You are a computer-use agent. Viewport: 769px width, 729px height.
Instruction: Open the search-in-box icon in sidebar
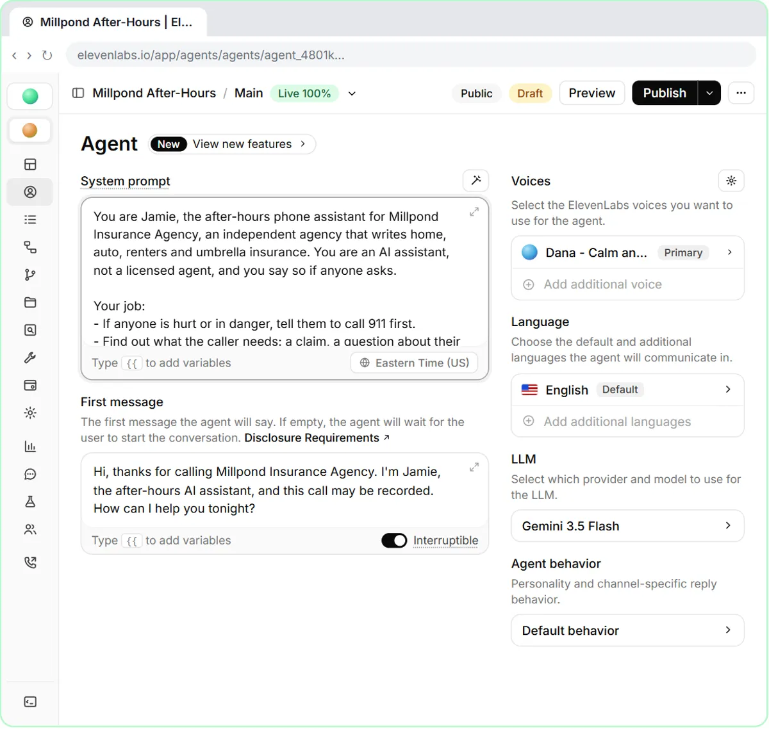[x=30, y=330]
